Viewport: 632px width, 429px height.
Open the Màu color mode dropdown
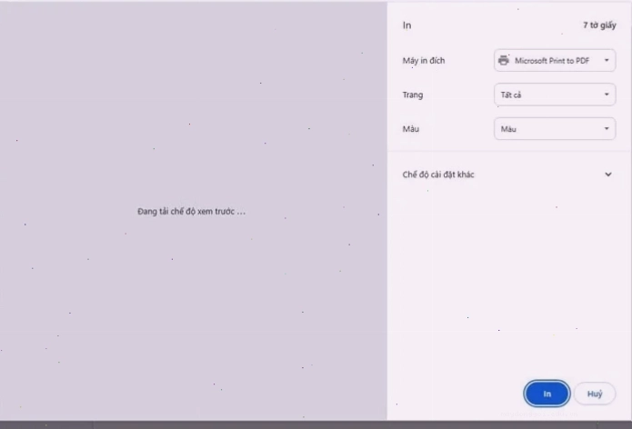[x=555, y=129]
